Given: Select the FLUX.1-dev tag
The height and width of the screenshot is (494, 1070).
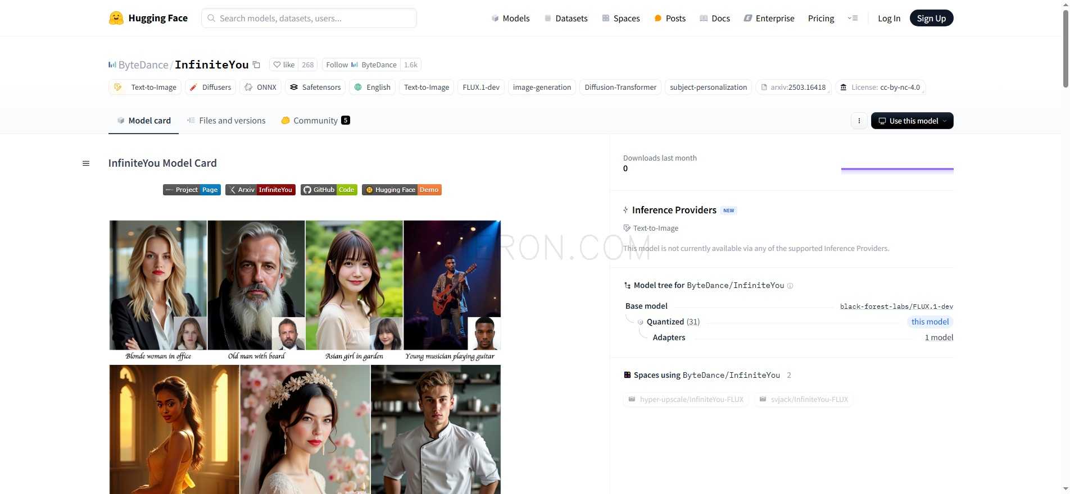Looking at the screenshot, I should click(x=481, y=87).
